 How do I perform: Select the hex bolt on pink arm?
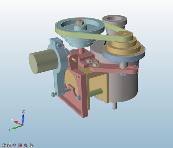(95, 65)
